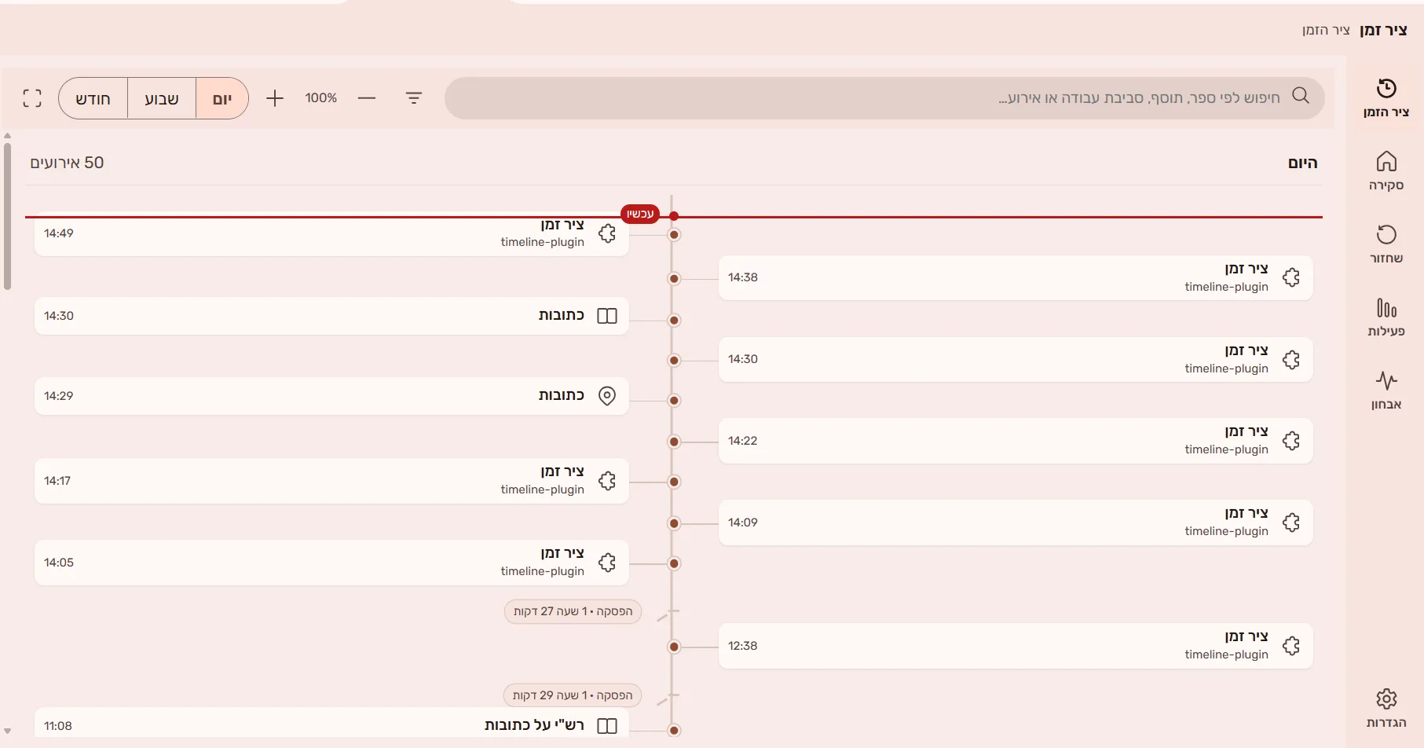
Task: Click the scrollbar down arrow
Action: tap(7, 731)
